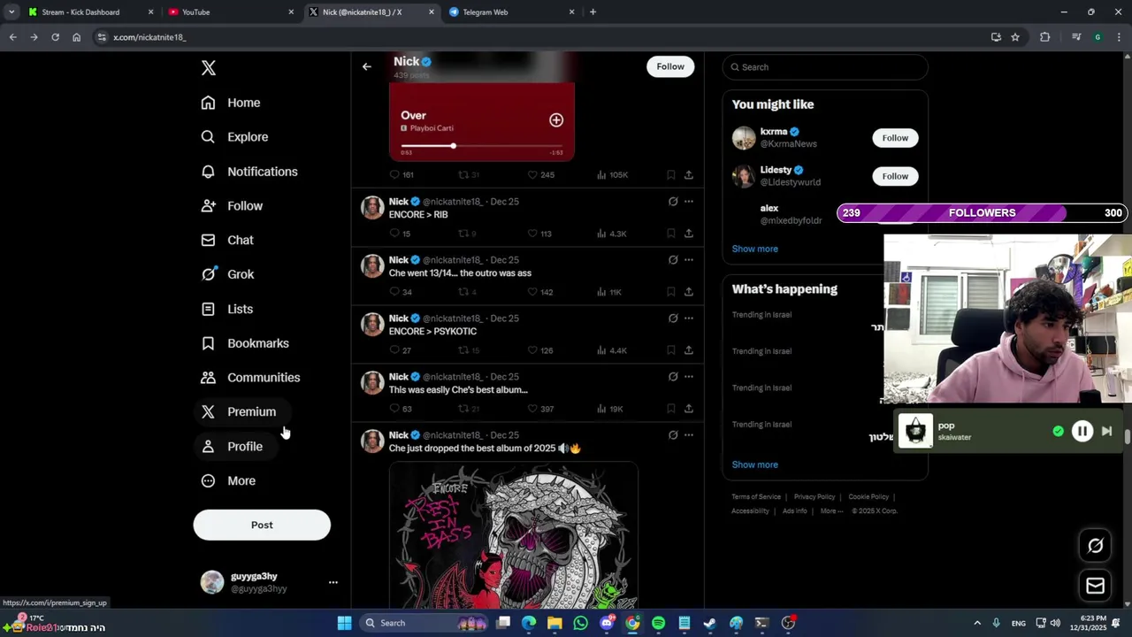
Task: Like the "Che went 13/14" post
Action: tap(539, 292)
